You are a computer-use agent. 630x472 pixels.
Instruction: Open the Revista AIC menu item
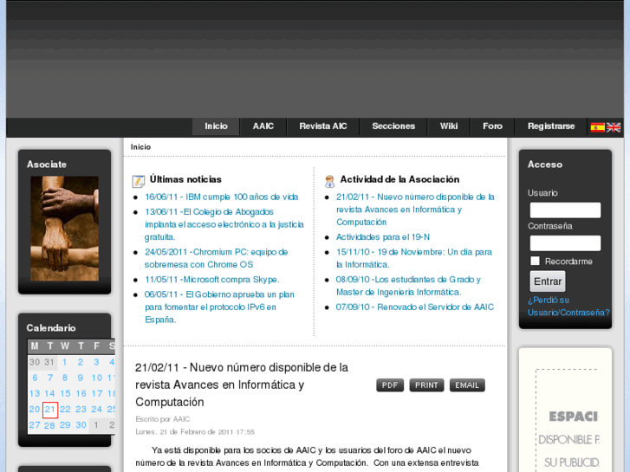[x=323, y=126]
